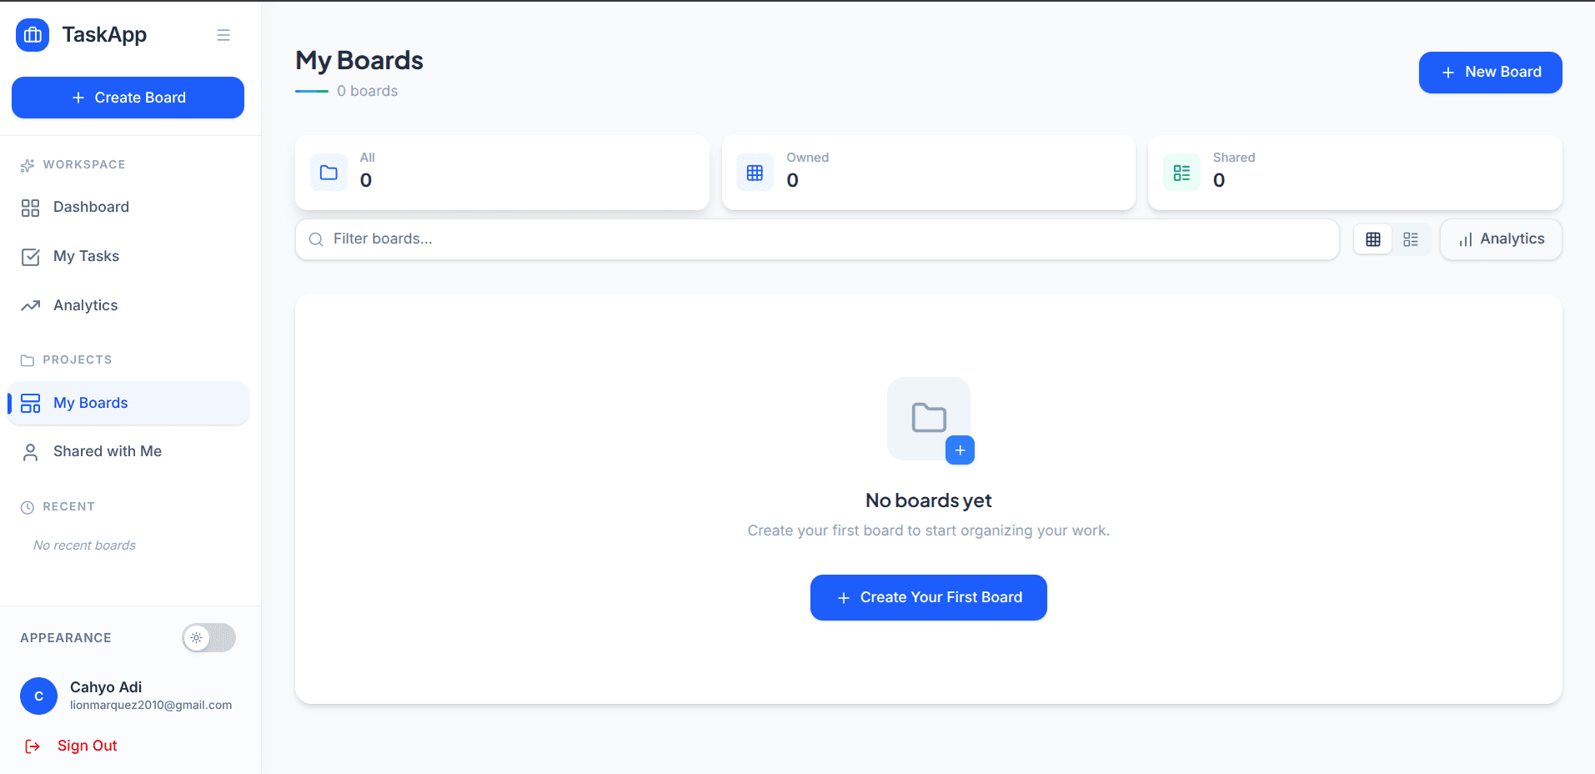This screenshot has height=774, width=1595.
Task: Focus the Filter boards search field
Action: click(817, 239)
